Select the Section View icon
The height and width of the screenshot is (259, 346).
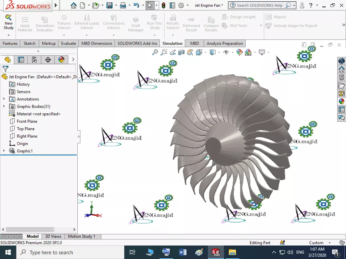click(181, 52)
